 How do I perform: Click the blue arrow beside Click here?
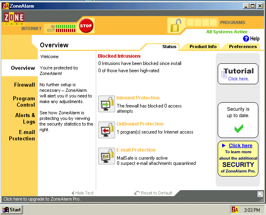point(224,146)
